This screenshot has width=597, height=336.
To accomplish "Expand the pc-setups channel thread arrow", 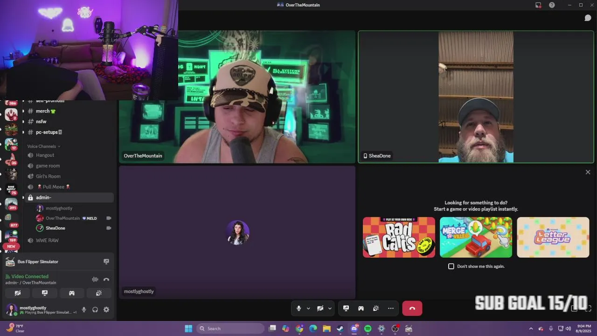I will [23, 132].
